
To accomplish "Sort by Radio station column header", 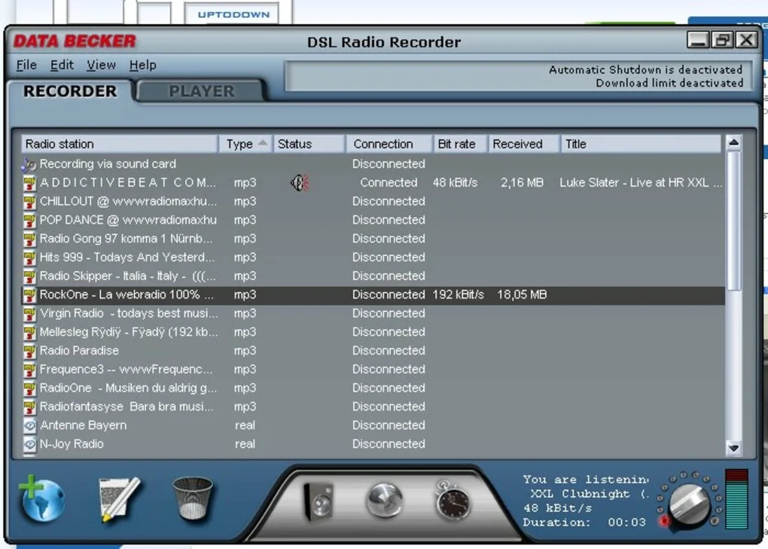I will 119,144.
